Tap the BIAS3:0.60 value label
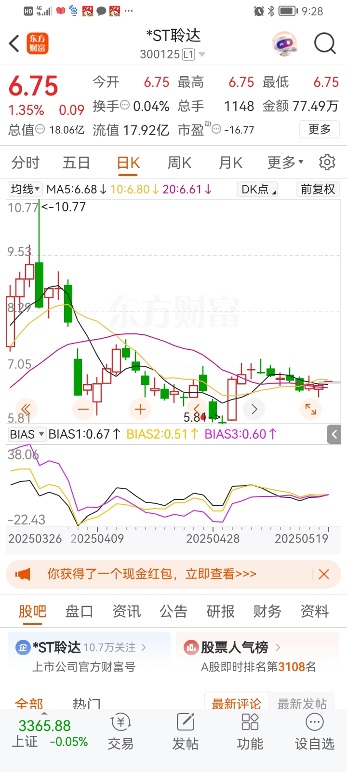Viewport: 347px width, 772px height. (x=240, y=434)
